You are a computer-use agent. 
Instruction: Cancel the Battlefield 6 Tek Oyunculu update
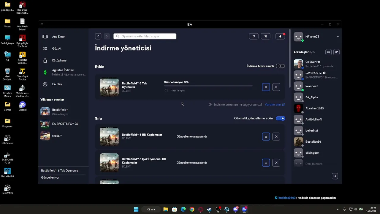coord(276,87)
